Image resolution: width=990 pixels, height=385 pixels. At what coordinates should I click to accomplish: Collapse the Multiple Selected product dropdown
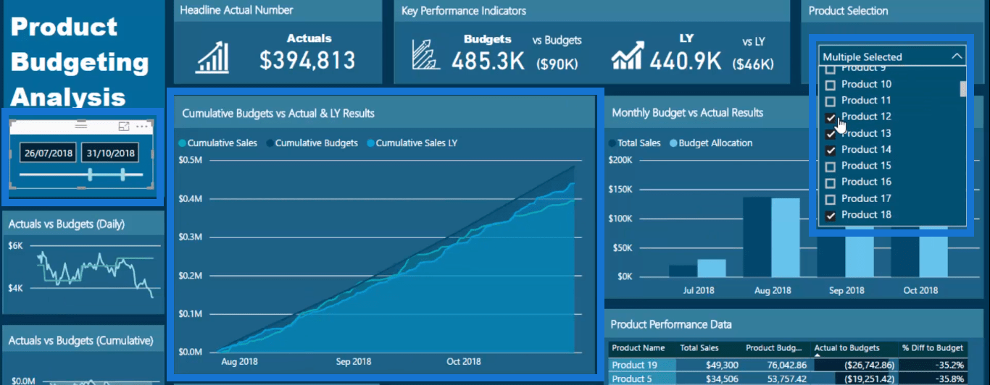coord(957,56)
